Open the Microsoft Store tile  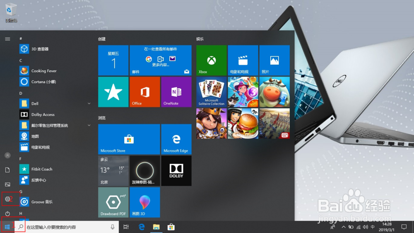point(129,139)
